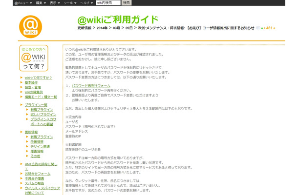Open the 改善情報 sidebar link
The width and height of the screenshot is (298, 195).
(37, 142)
